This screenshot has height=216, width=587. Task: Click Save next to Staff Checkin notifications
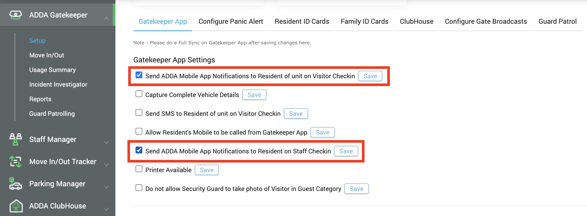coord(346,151)
